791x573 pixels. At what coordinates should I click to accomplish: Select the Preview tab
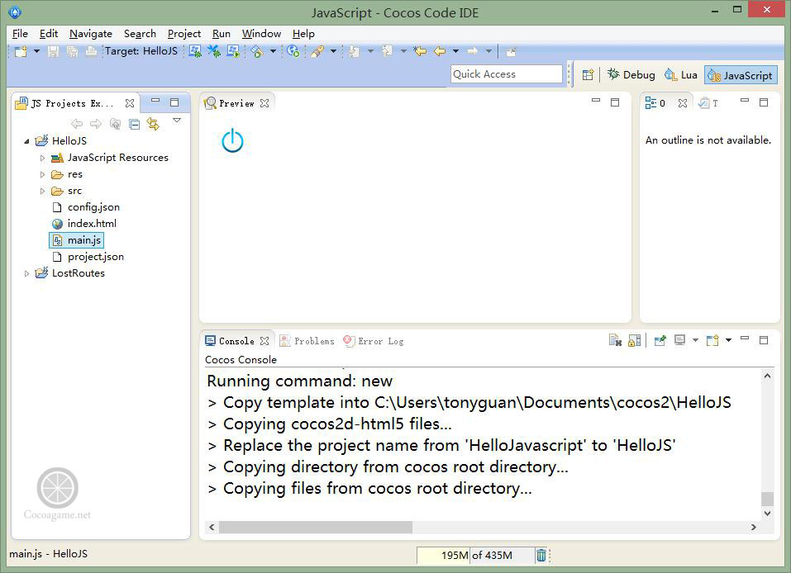click(x=236, y=103)
